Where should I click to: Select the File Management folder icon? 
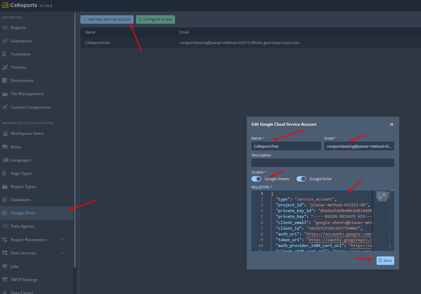pyautogui.click(x=6, y=93)
